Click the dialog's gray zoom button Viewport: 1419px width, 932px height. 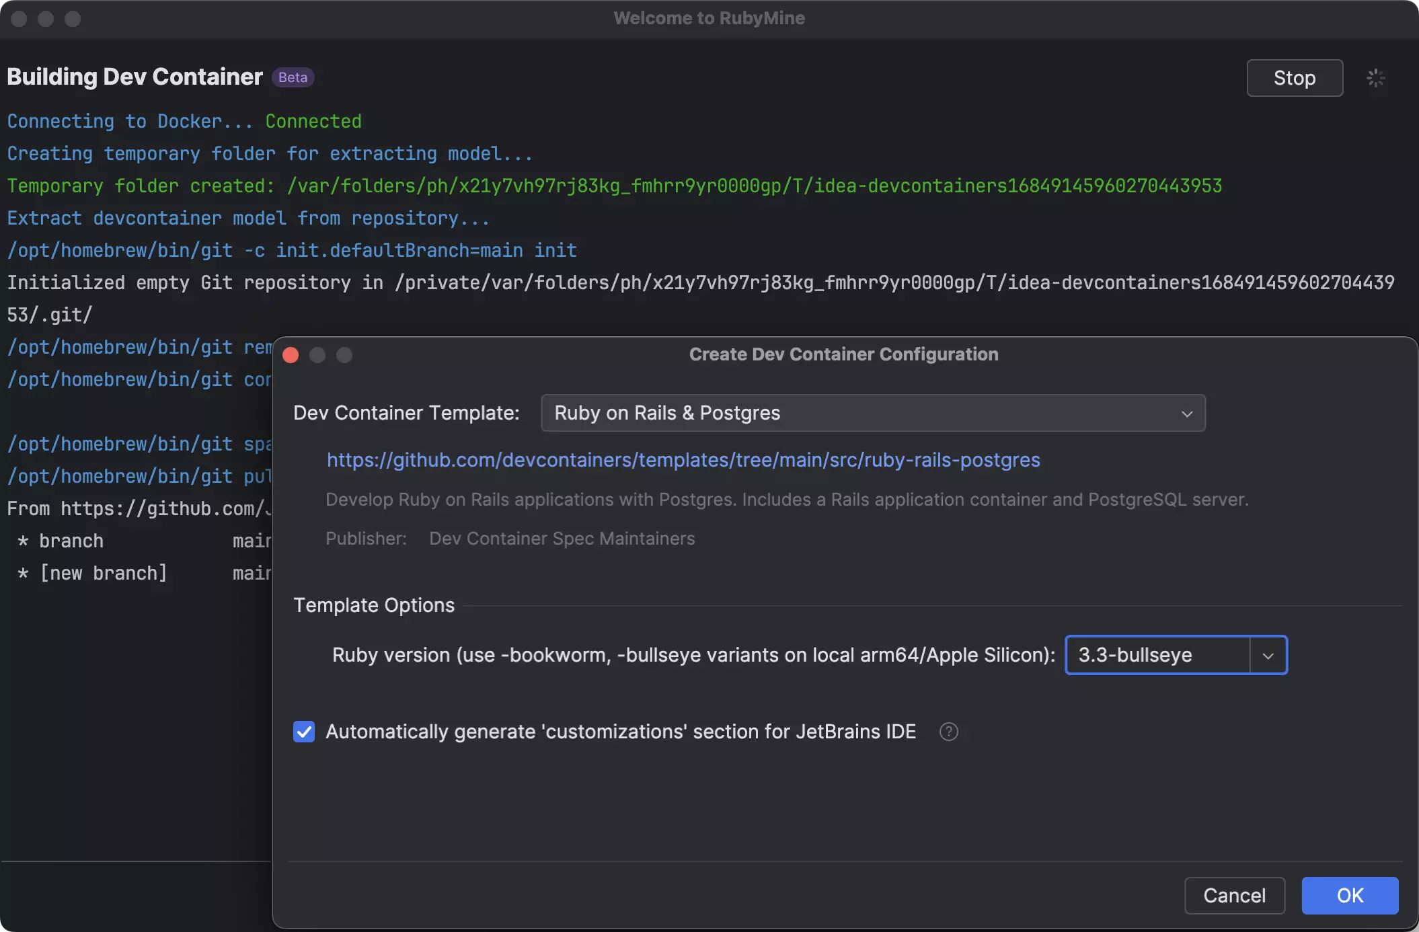pyautogui.click(x=344, y=355)
